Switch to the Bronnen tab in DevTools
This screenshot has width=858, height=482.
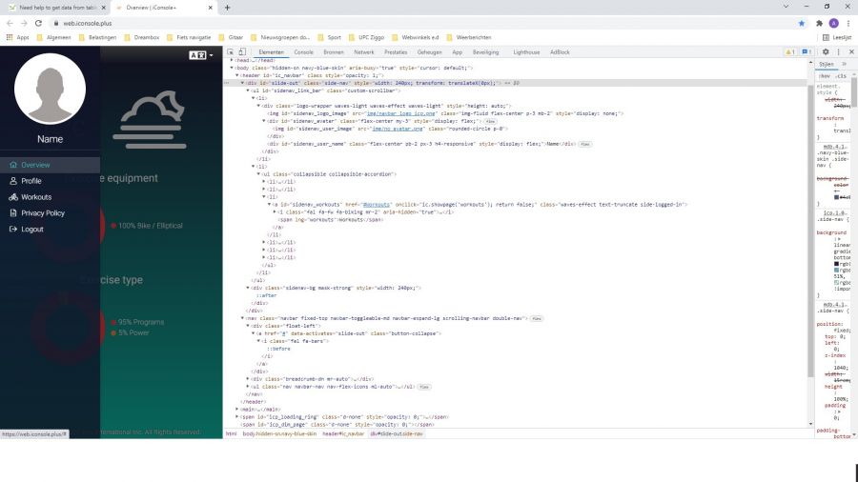click(x=334, y=52)
